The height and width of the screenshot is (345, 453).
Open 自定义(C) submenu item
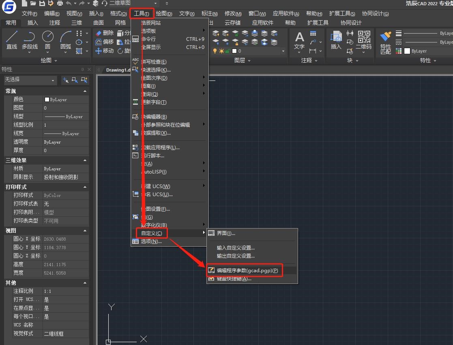coord(170,233)
